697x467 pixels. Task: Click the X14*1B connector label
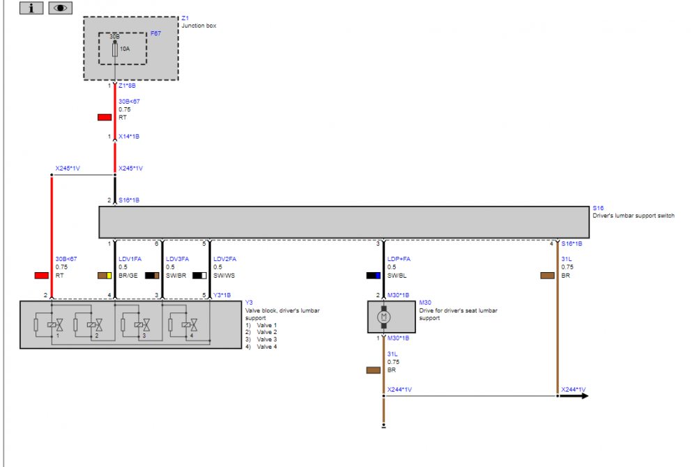click(129, 137)
